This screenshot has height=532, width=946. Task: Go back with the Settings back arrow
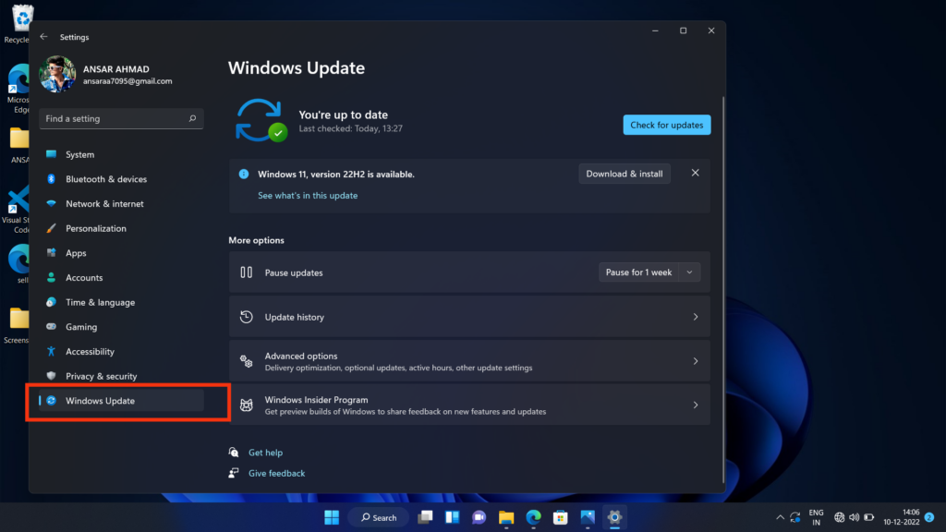click(x=44, y=37)
